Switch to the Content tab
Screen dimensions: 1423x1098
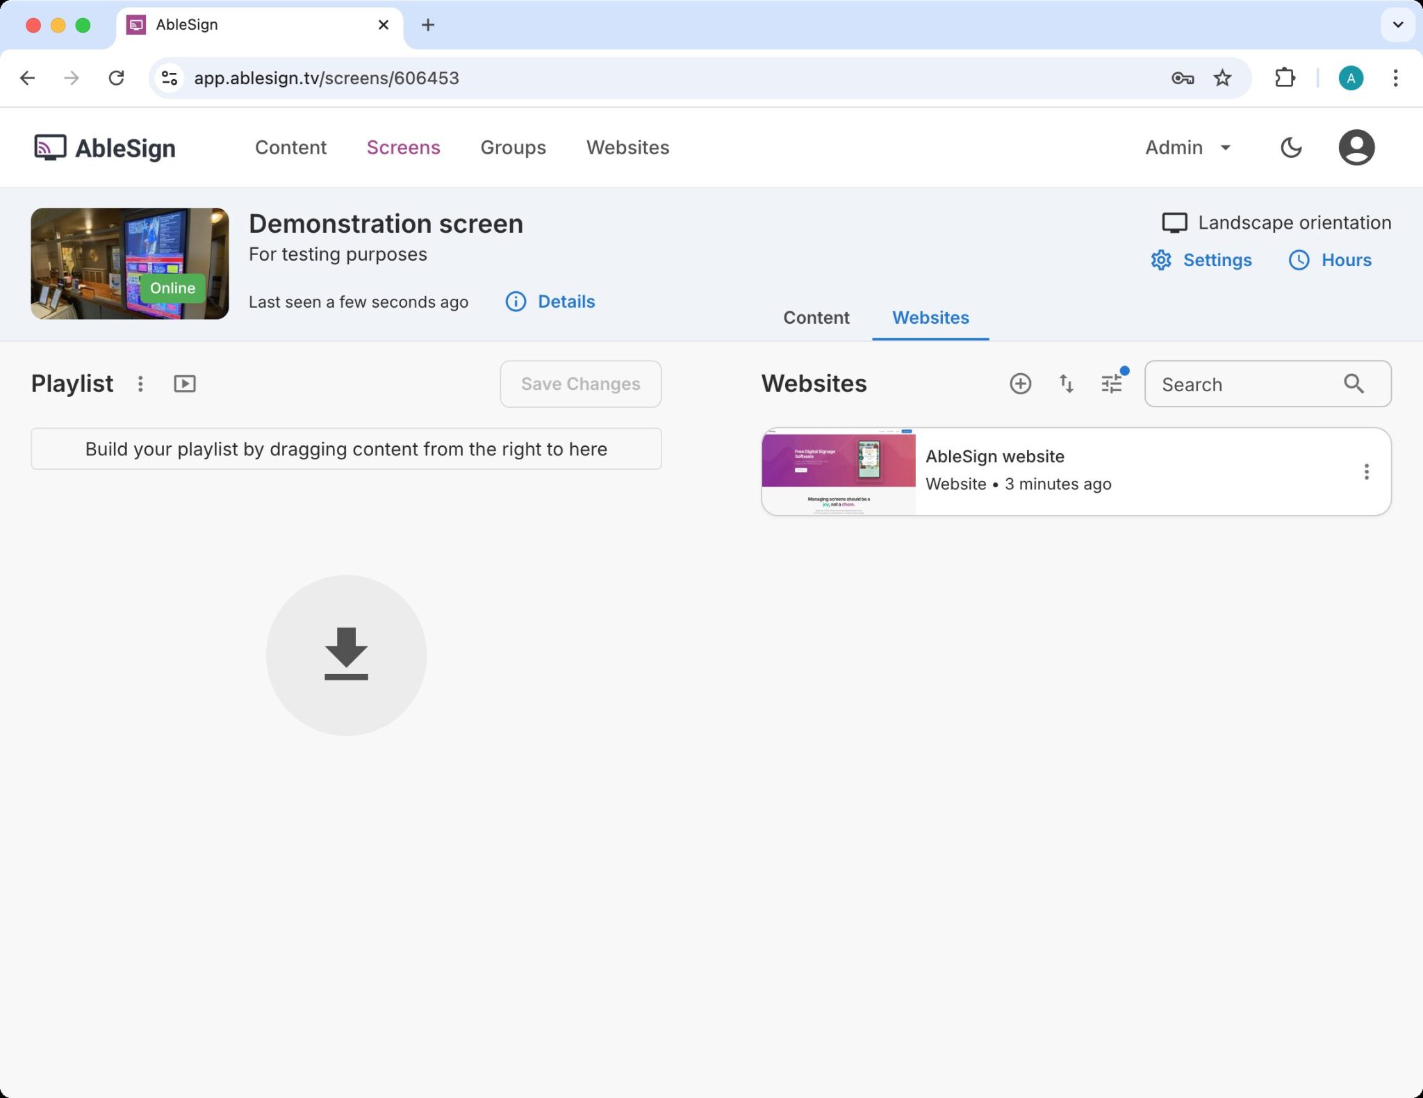click(816, 318)
